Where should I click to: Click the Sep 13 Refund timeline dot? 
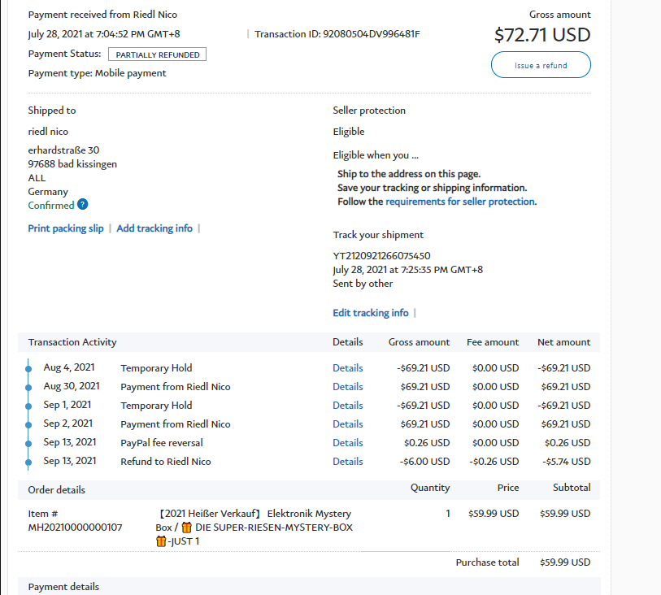click(28, 462)
